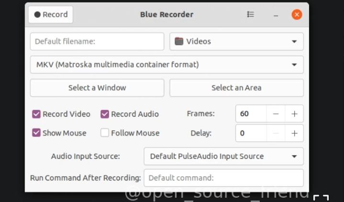Decrease the Delay value with the minus button
The image size is (344, 202).
(x=276, y=133)
